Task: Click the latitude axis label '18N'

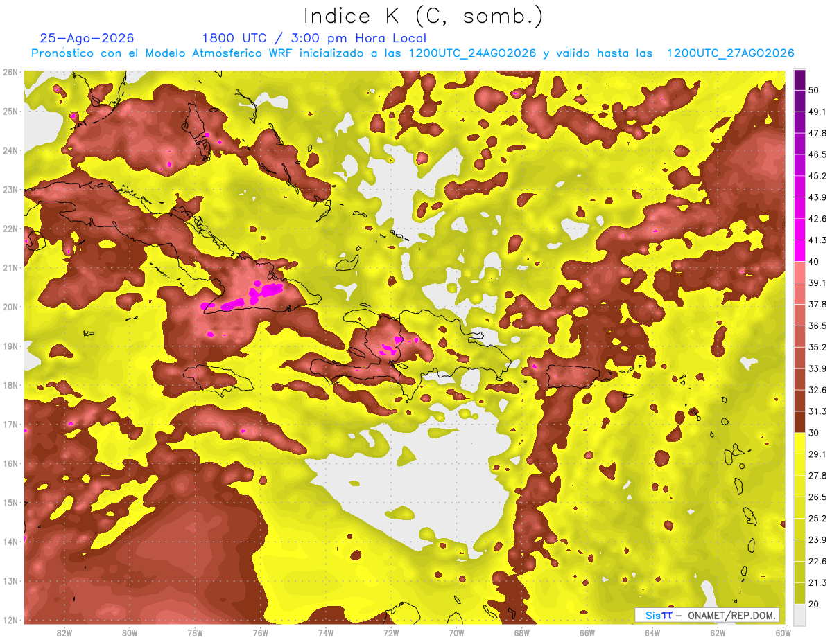Action: [10, 385]
